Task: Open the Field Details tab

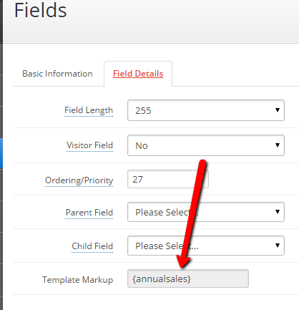Action: point(138,74)
